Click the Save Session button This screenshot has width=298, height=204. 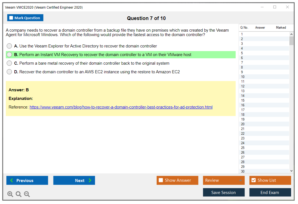pyautogui.click(x=224, y=192)
